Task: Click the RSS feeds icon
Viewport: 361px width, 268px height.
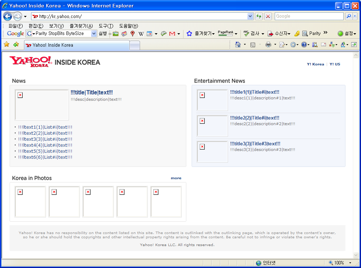Action: click(253, 45)
